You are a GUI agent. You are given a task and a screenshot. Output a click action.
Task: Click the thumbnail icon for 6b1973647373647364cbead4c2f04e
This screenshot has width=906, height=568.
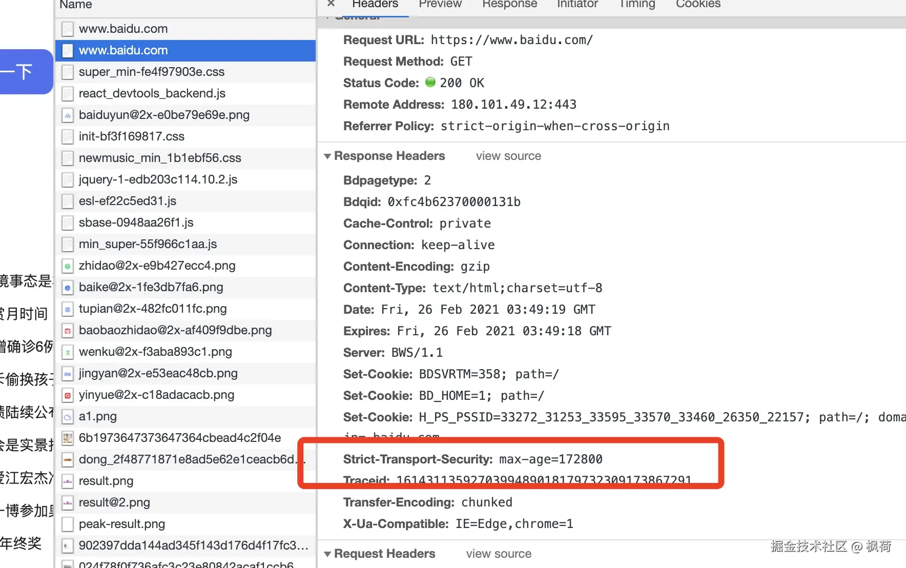(67, 438)
